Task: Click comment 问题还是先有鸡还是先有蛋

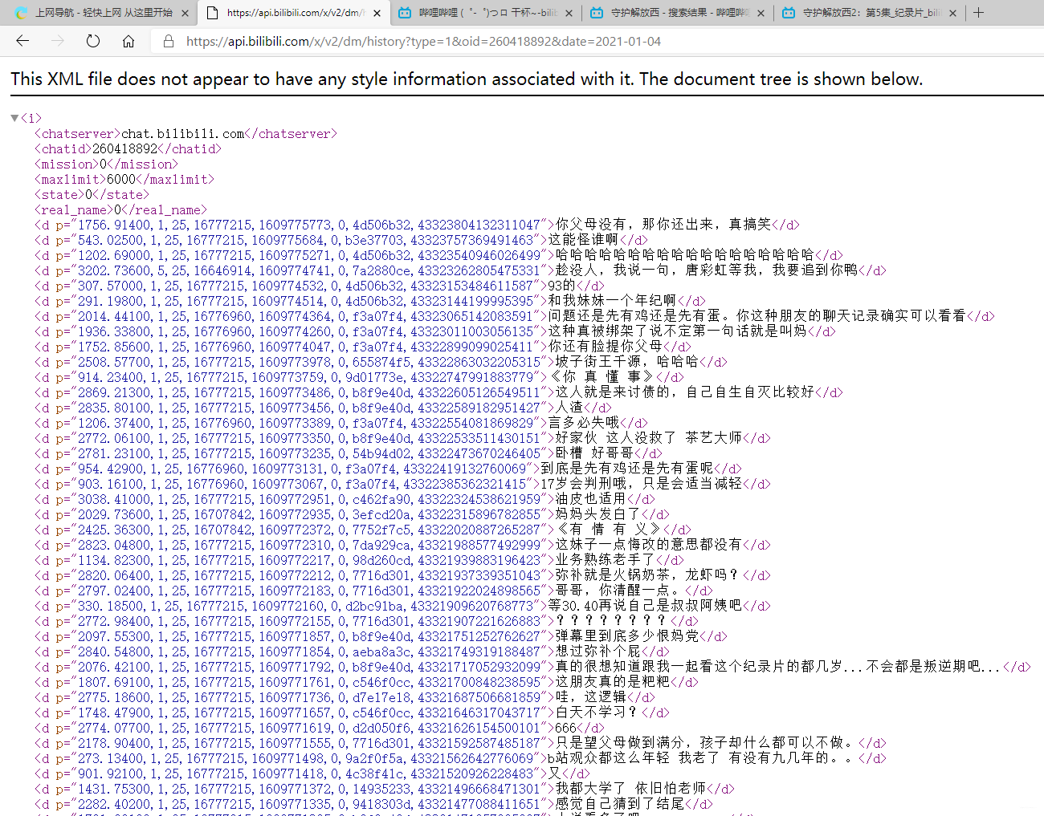Action: click(515, 317)
